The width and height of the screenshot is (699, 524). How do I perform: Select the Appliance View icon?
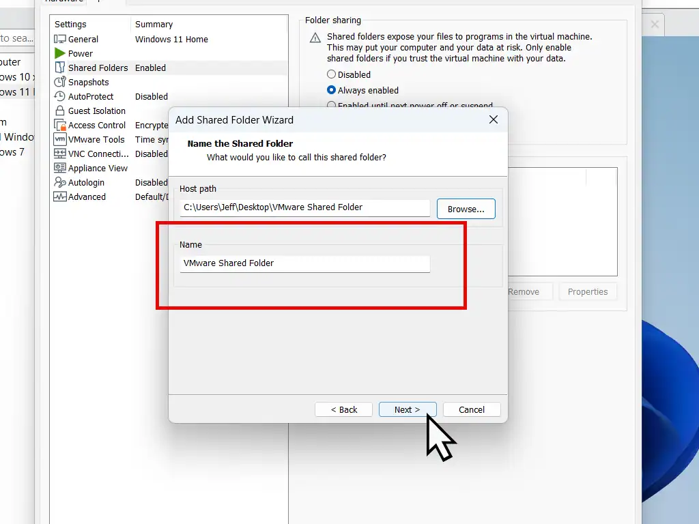point(60,168)
